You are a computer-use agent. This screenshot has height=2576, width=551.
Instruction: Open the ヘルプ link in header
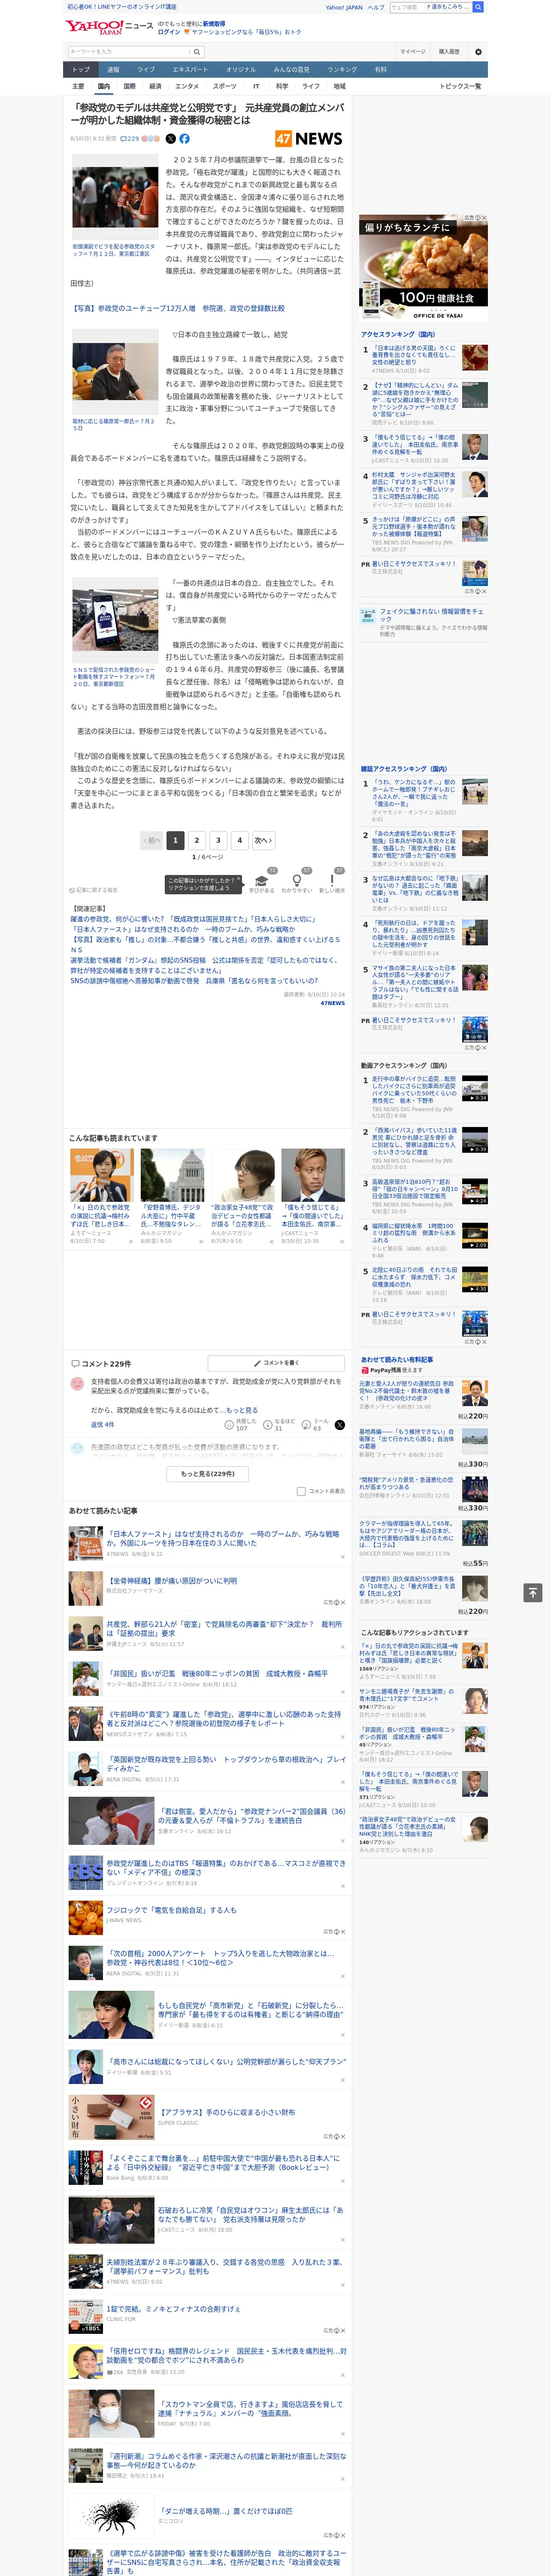click(x=375, y=7)
